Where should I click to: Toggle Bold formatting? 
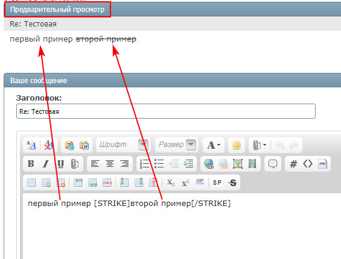coord(31,164)
